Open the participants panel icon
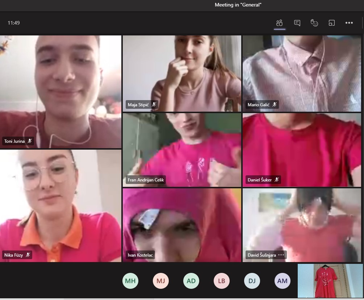 point(279,23)
